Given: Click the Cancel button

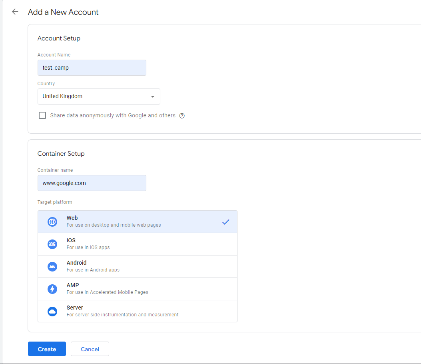Looking at the screenshot, I should (x=90, y=349).
